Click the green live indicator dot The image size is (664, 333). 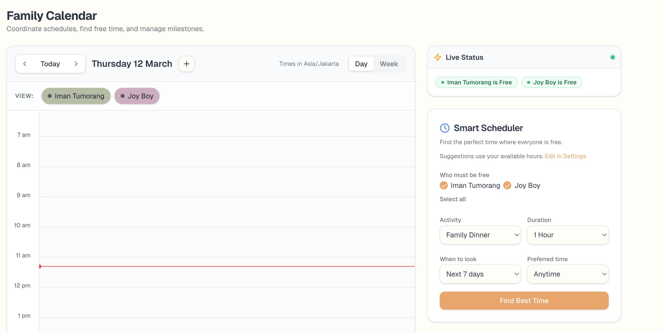[613, 57]
